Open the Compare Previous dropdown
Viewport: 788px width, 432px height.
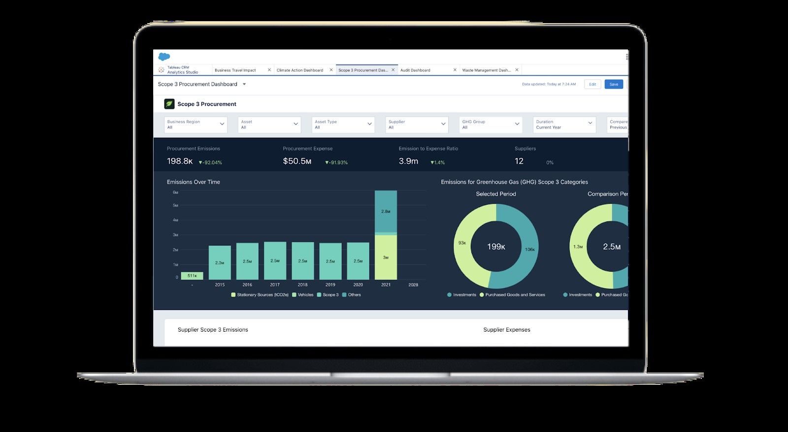(618, 124)
